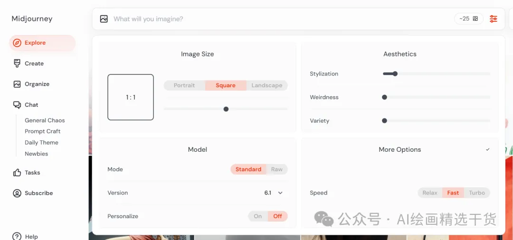Click the image upload icon in prompt bar
This screenshot has width=513, height=240.
104,19
